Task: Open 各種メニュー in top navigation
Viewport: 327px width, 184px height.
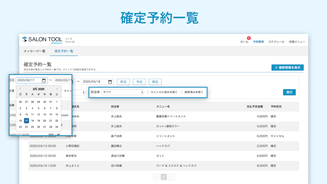Action: tap(297, 42)
